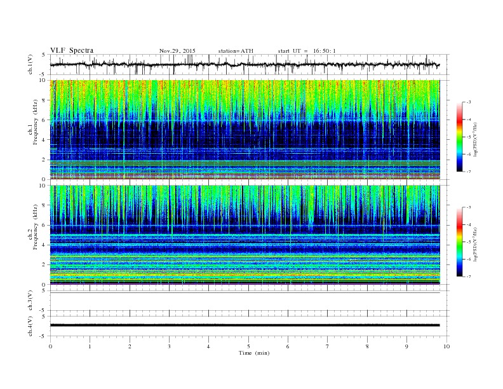
Task: Click the ch.2 spectrogram color bar
Action: pyautogui.click(x=459, y=242)
